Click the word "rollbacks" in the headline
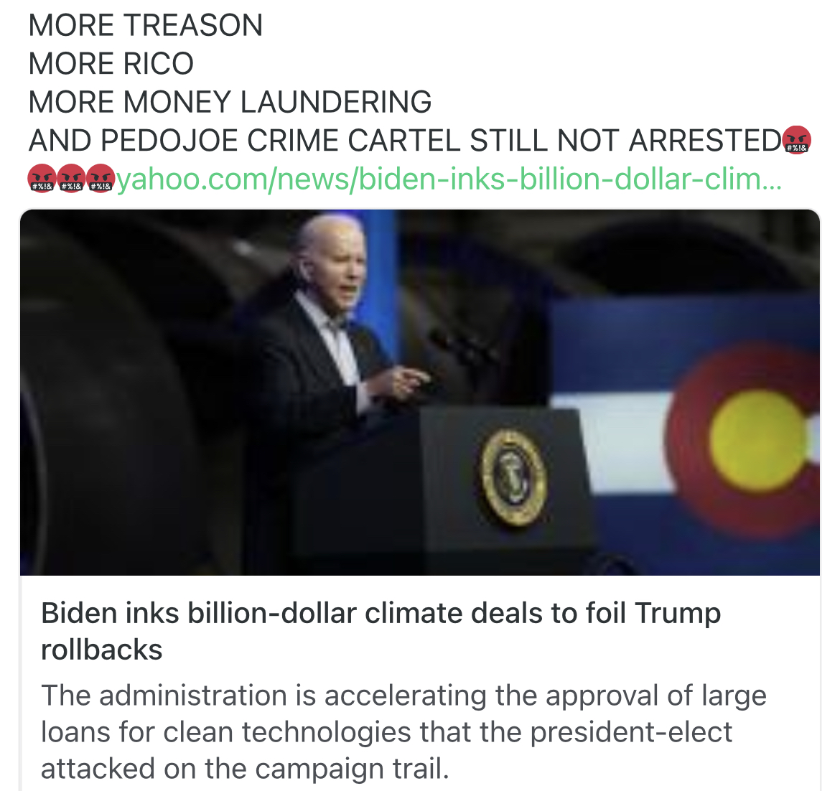This screenshot has height=791, width=840. 102,650
